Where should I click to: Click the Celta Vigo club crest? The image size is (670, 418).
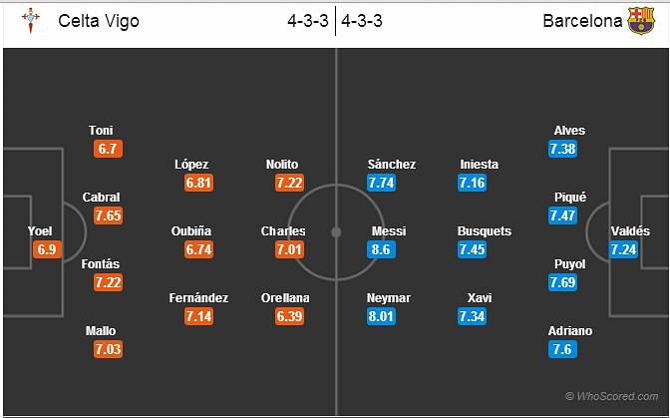tap(31, 21)
